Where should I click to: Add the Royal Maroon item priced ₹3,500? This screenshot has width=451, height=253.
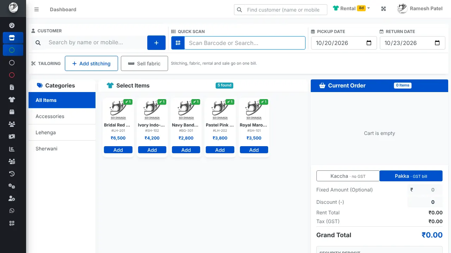[254, 150]
